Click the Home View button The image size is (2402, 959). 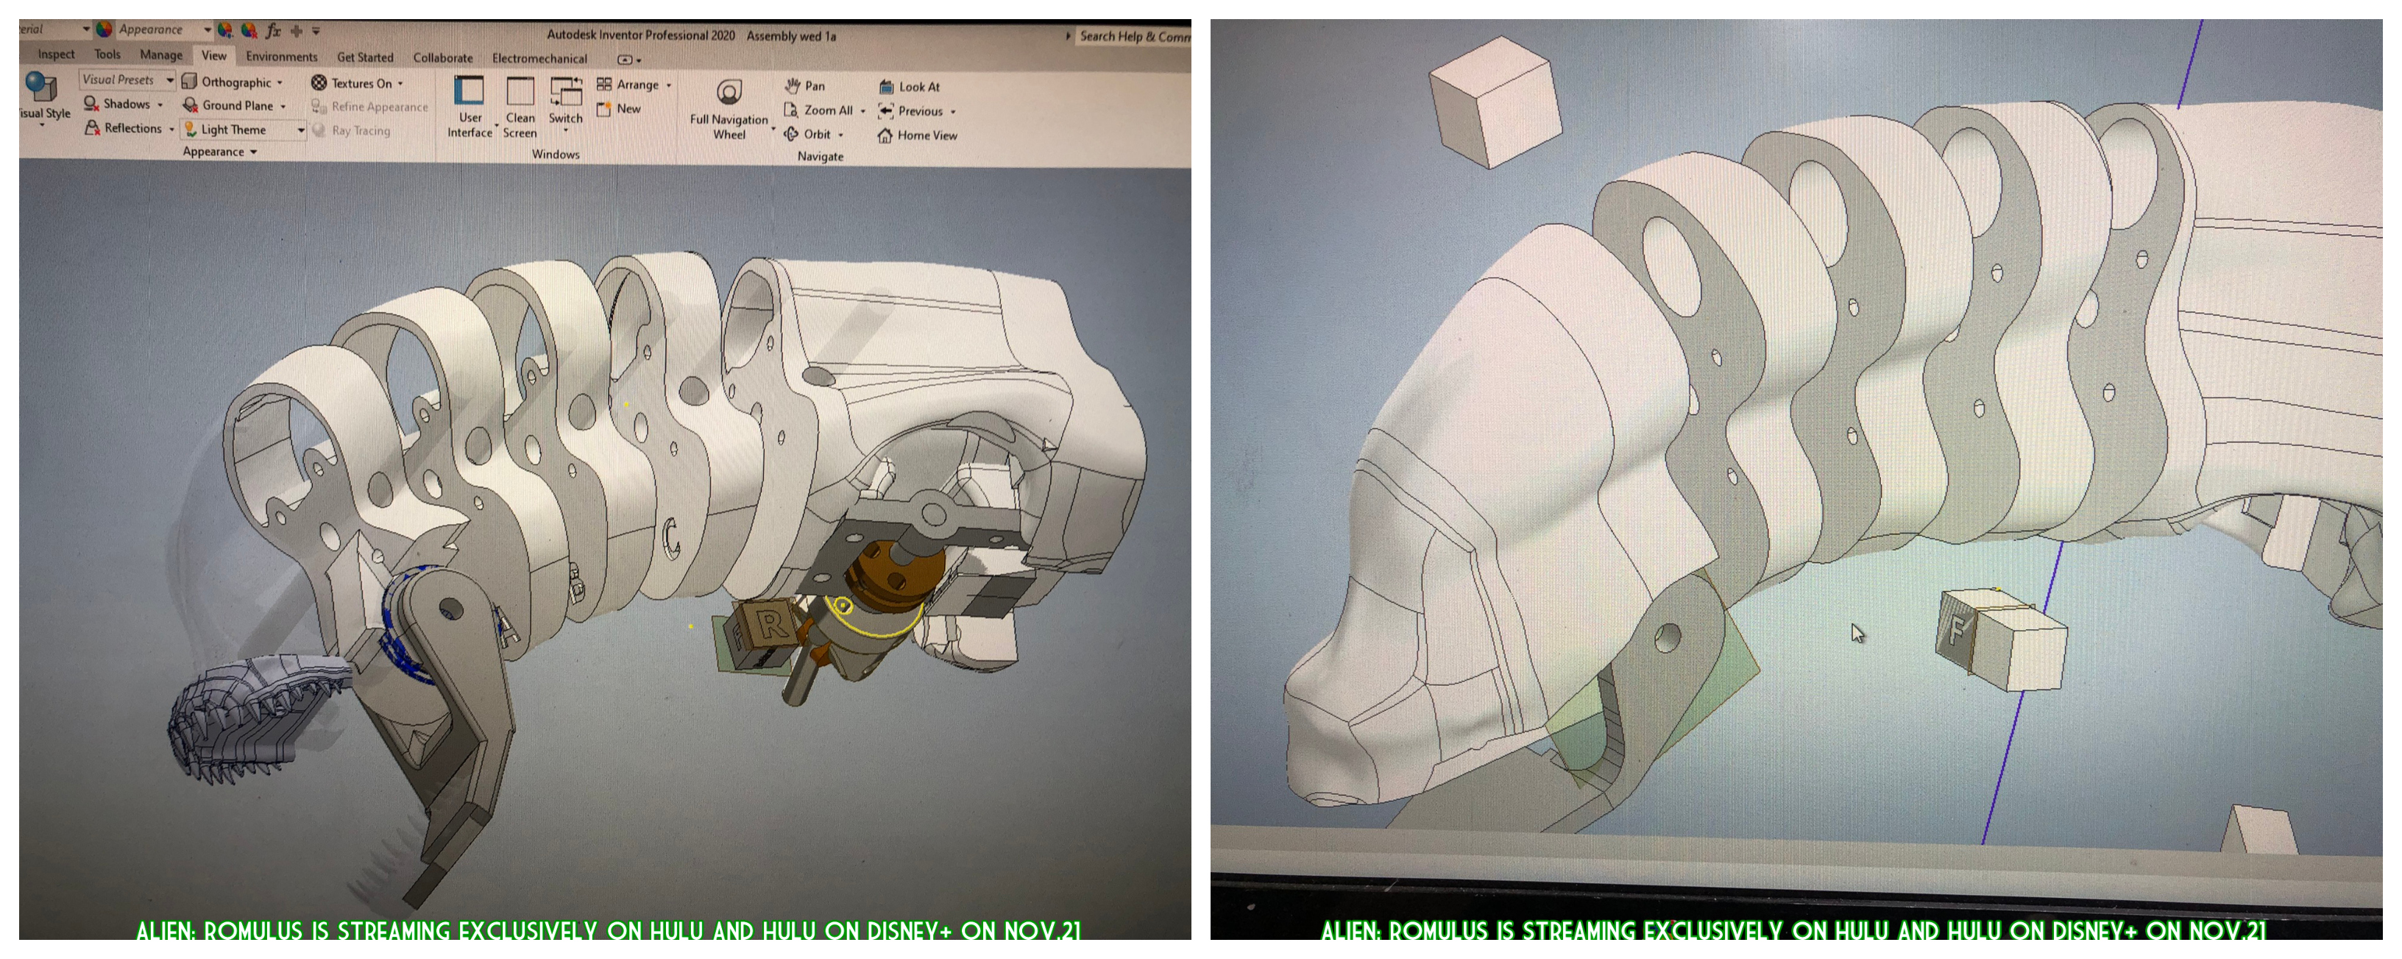pyautogui.click(x=917, y=135)
